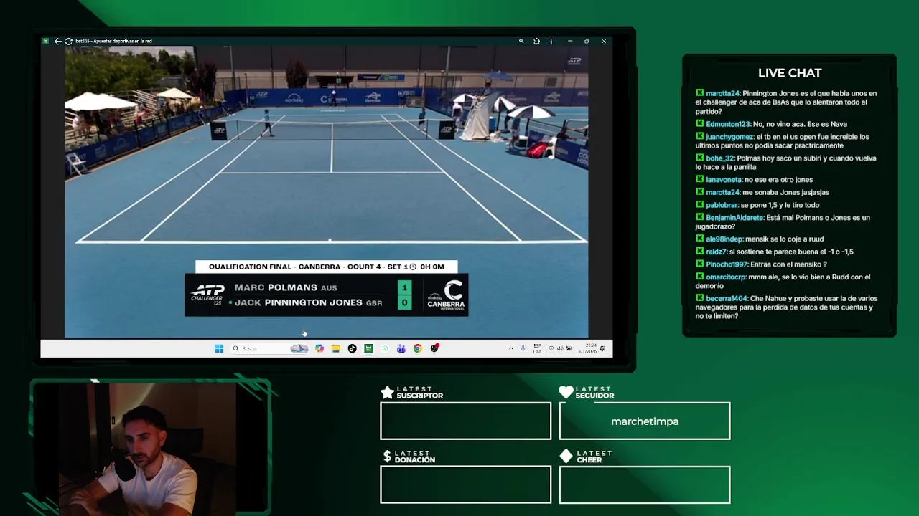Click the Latest Suscriptor star icon
This screenshot has width=919, height=516.
tap(387, 392)
